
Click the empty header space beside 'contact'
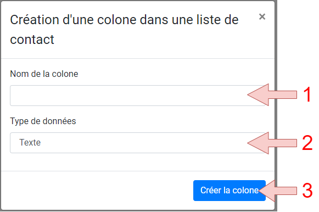point(155,40)
